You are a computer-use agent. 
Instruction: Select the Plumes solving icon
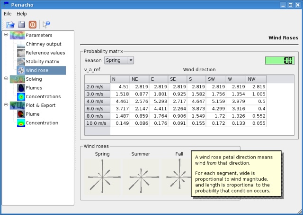point(21,88)
